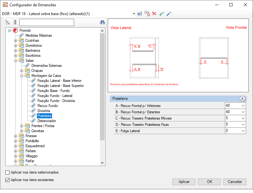Viewport: 253px width, 193px height.
Task: Click the blue arrow export icon
Action: (169, 14)
